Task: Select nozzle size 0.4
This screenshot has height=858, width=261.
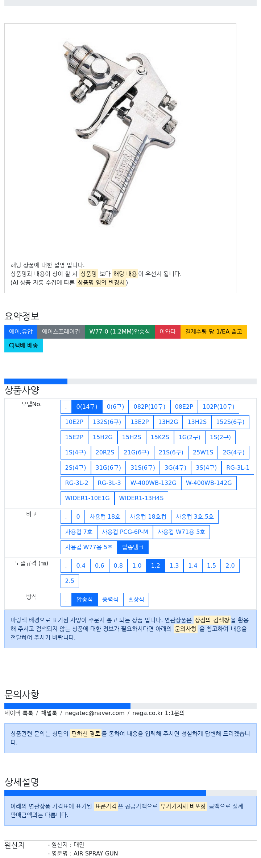Action: (x=81, y=566)
